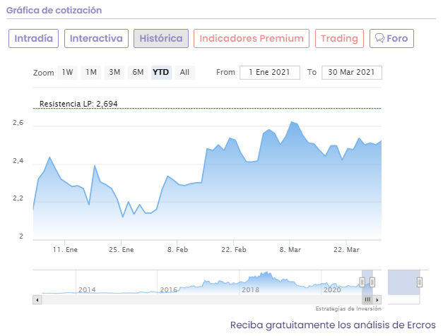Set zoom to 6M

(x=138, y=72)
